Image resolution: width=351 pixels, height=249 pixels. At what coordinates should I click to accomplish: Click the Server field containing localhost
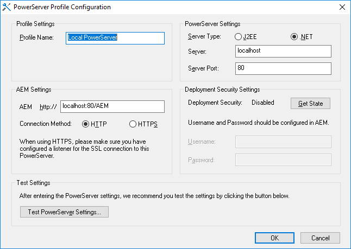pos(283,51)
